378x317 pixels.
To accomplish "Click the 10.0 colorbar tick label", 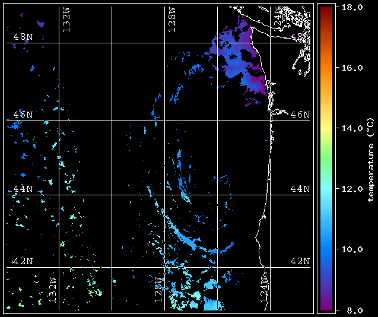I will (345, 249).
